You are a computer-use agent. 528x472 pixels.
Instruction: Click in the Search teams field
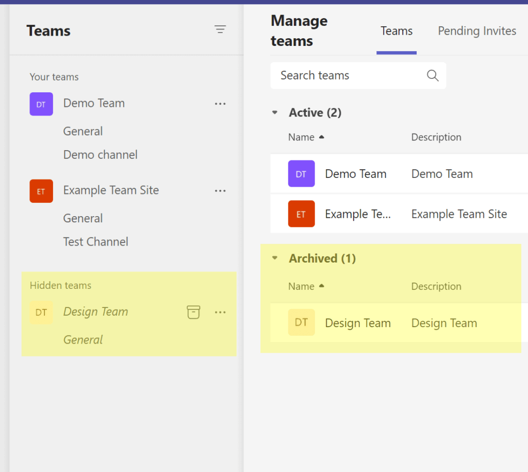[358, 75]
